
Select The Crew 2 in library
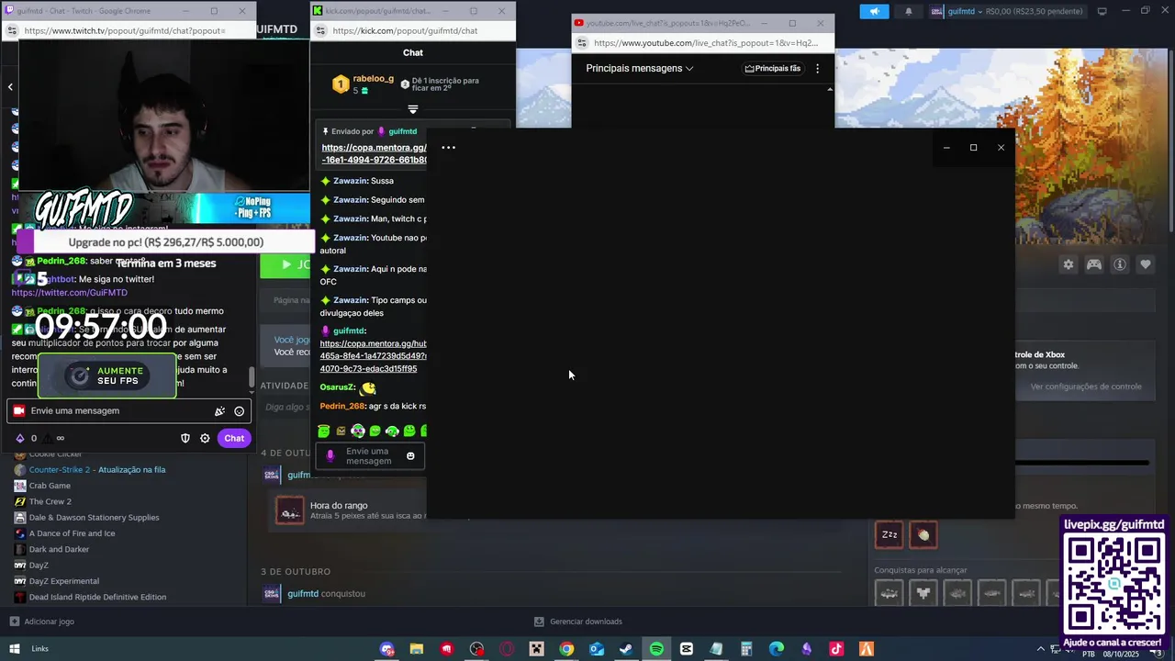coord(50,502)
